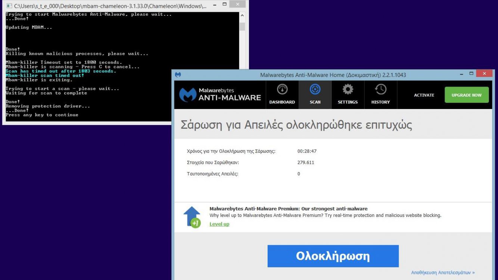Click the blue +1 upgrade arrow icon

click(192, 217)
